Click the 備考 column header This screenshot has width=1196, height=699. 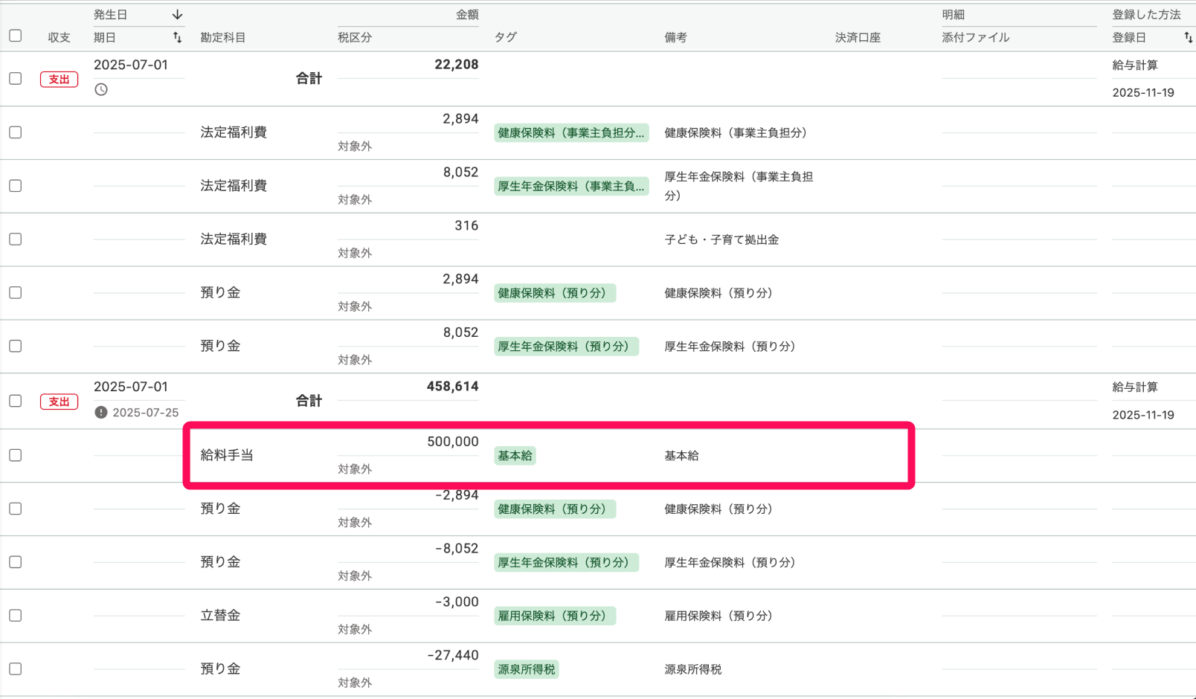click(x=676, y=37)
